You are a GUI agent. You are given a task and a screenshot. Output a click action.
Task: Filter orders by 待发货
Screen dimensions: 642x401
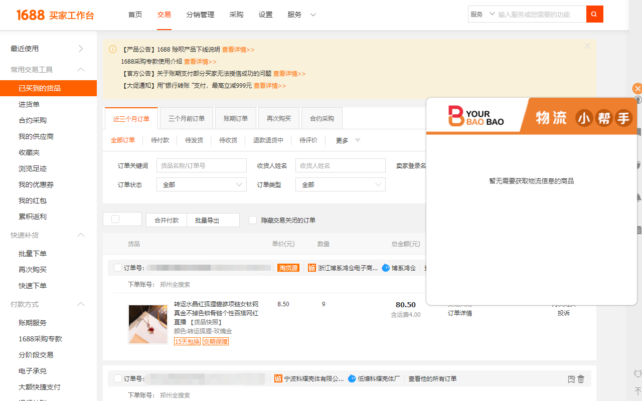(194, 140)
